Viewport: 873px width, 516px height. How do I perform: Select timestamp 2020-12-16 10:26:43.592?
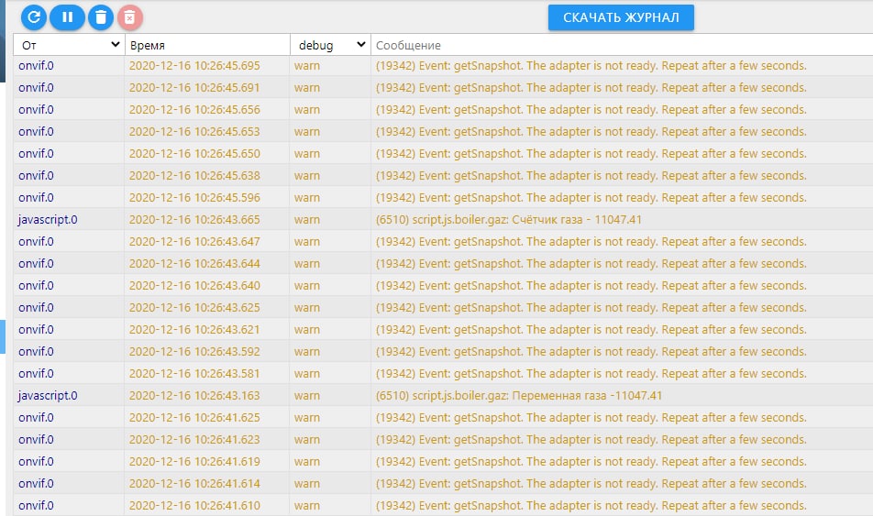click(194, 352)
